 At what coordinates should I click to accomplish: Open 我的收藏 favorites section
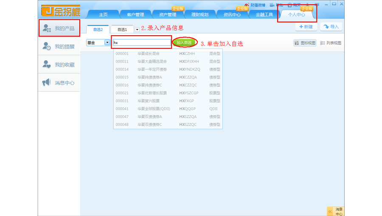point(59,65)
